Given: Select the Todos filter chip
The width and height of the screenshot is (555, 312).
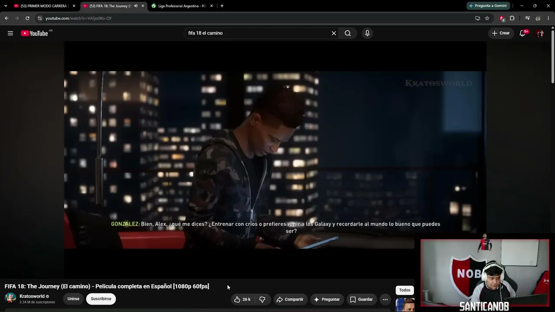Looking at the screenshot, I should pos(405,290).
